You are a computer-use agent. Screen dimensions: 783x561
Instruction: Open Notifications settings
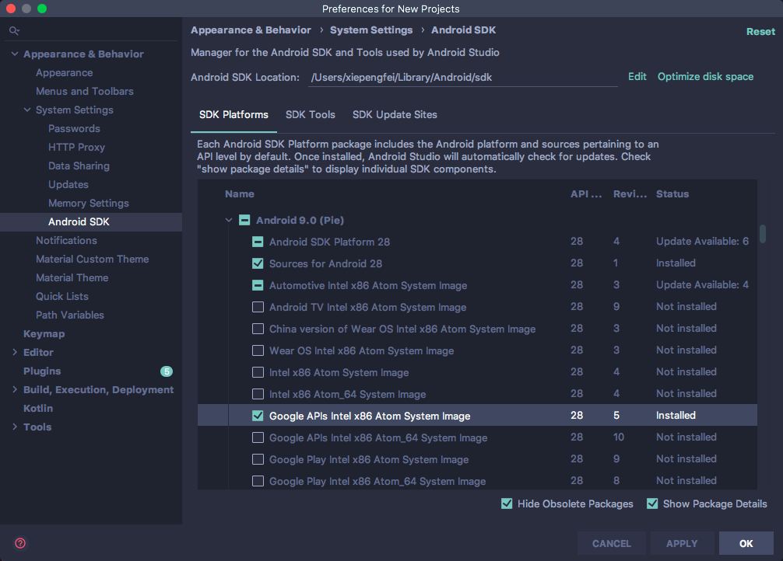point(66,240)
